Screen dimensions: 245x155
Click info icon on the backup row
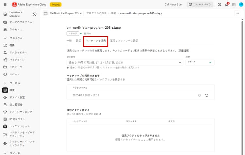coord(199,95)
